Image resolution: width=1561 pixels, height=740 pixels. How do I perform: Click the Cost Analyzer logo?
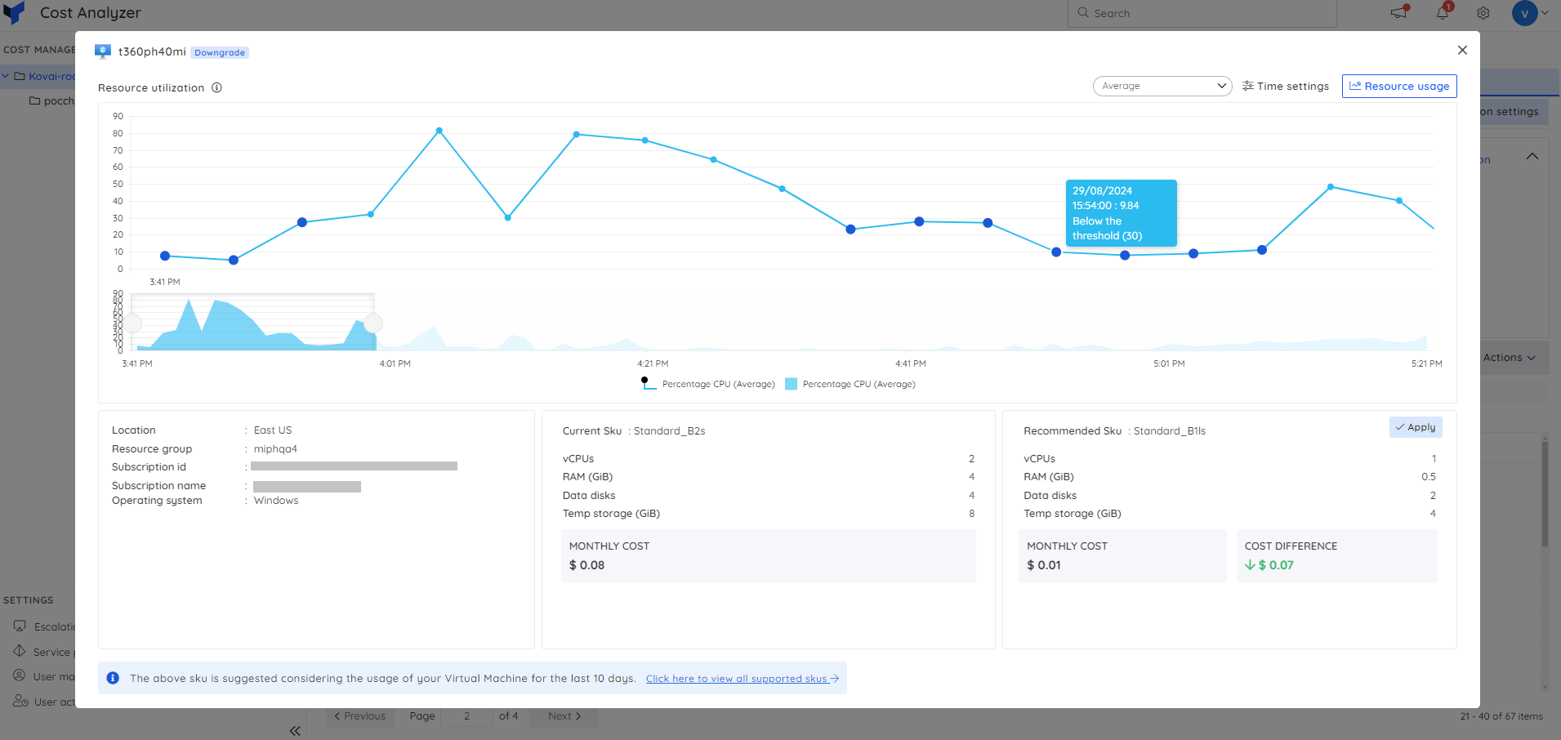tap(14, 12)
